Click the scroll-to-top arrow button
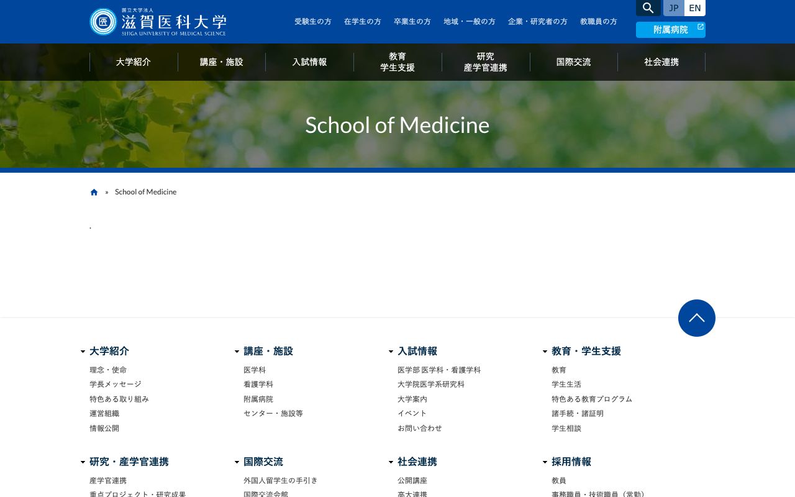The width and height of the screenshot is (795, 497). click(696, 318)
